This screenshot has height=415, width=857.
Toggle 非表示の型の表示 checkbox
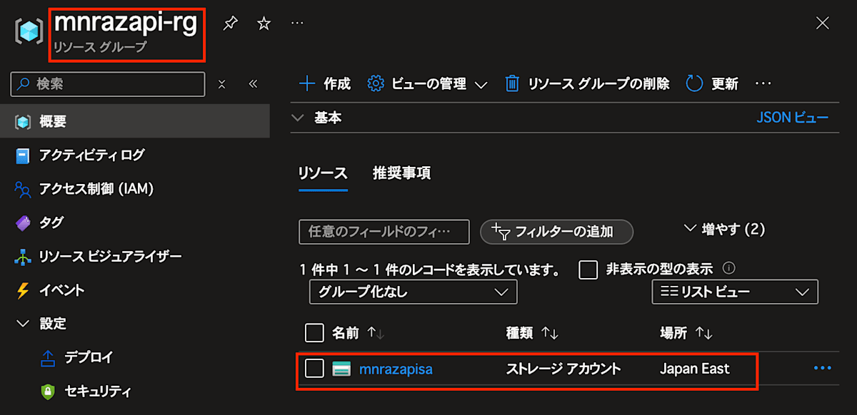pyautogui.click(x=588, y=270)
